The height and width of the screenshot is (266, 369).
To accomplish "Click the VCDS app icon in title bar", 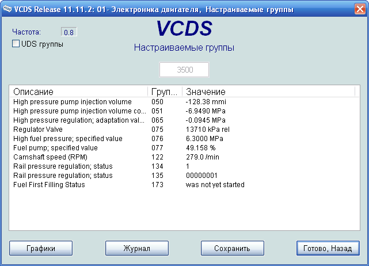I will tap(7, 9).
